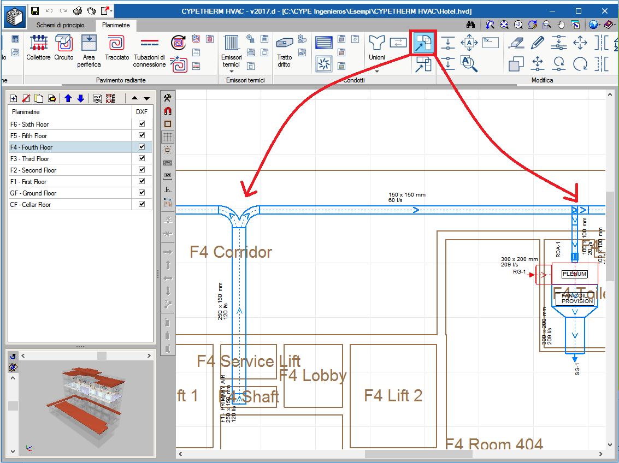Click the 3D building model preview
This screenshot has height=463, width=619.
[86, 407]
